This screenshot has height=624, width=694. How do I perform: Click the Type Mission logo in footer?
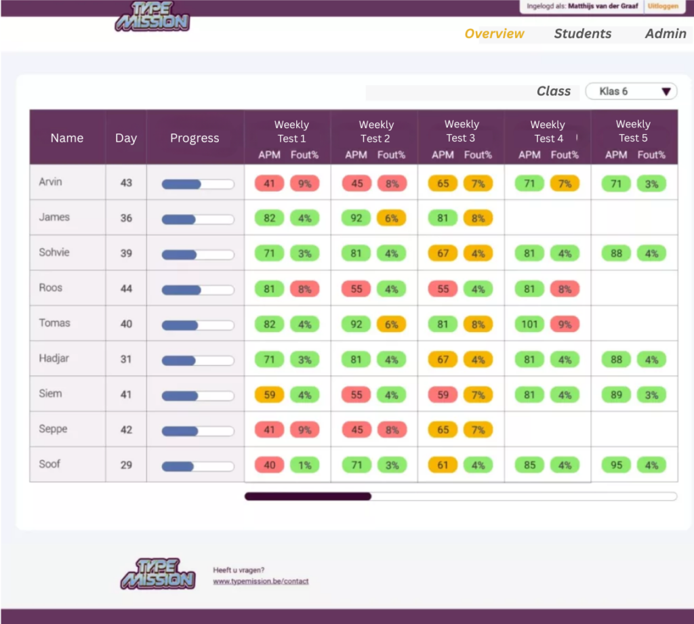158,573
